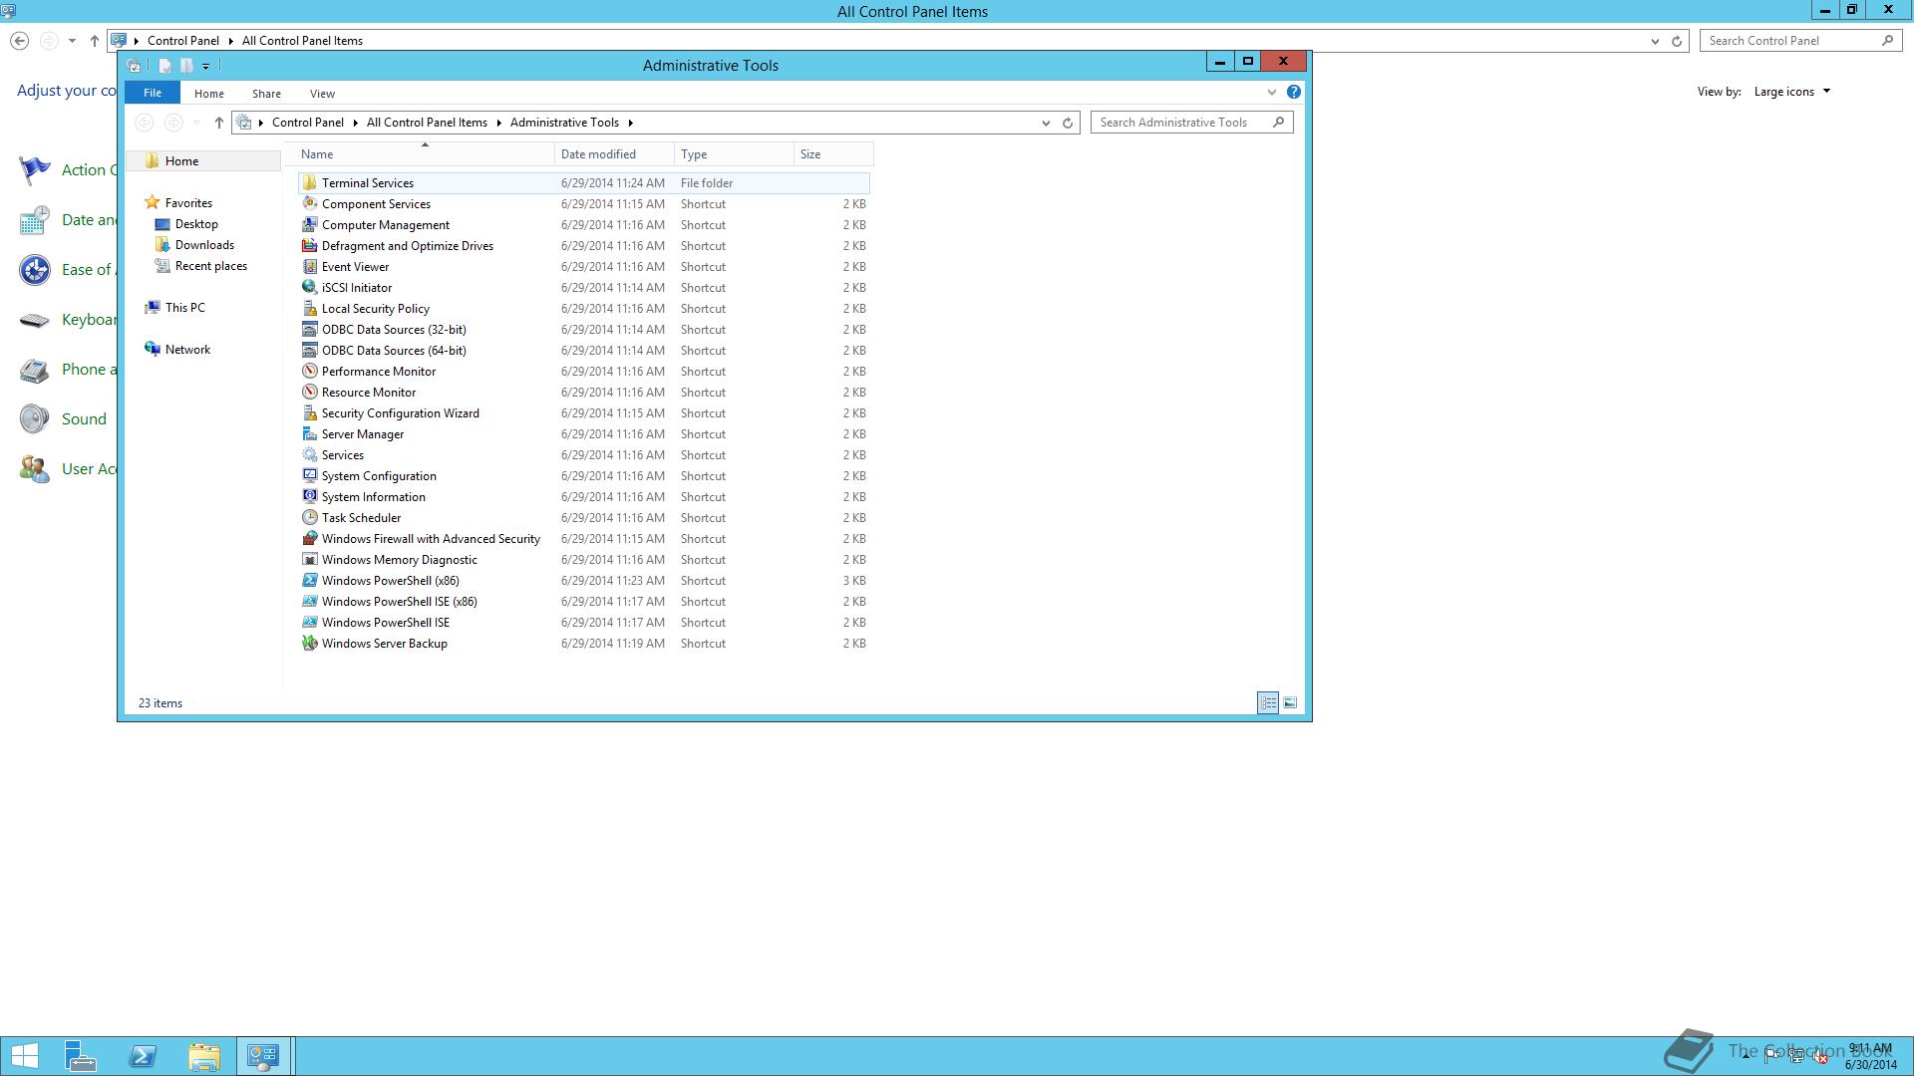Click the Windows PowerShell ISE file name
This screenshot has width=1914, height=1076.
(x=386, y=622)
